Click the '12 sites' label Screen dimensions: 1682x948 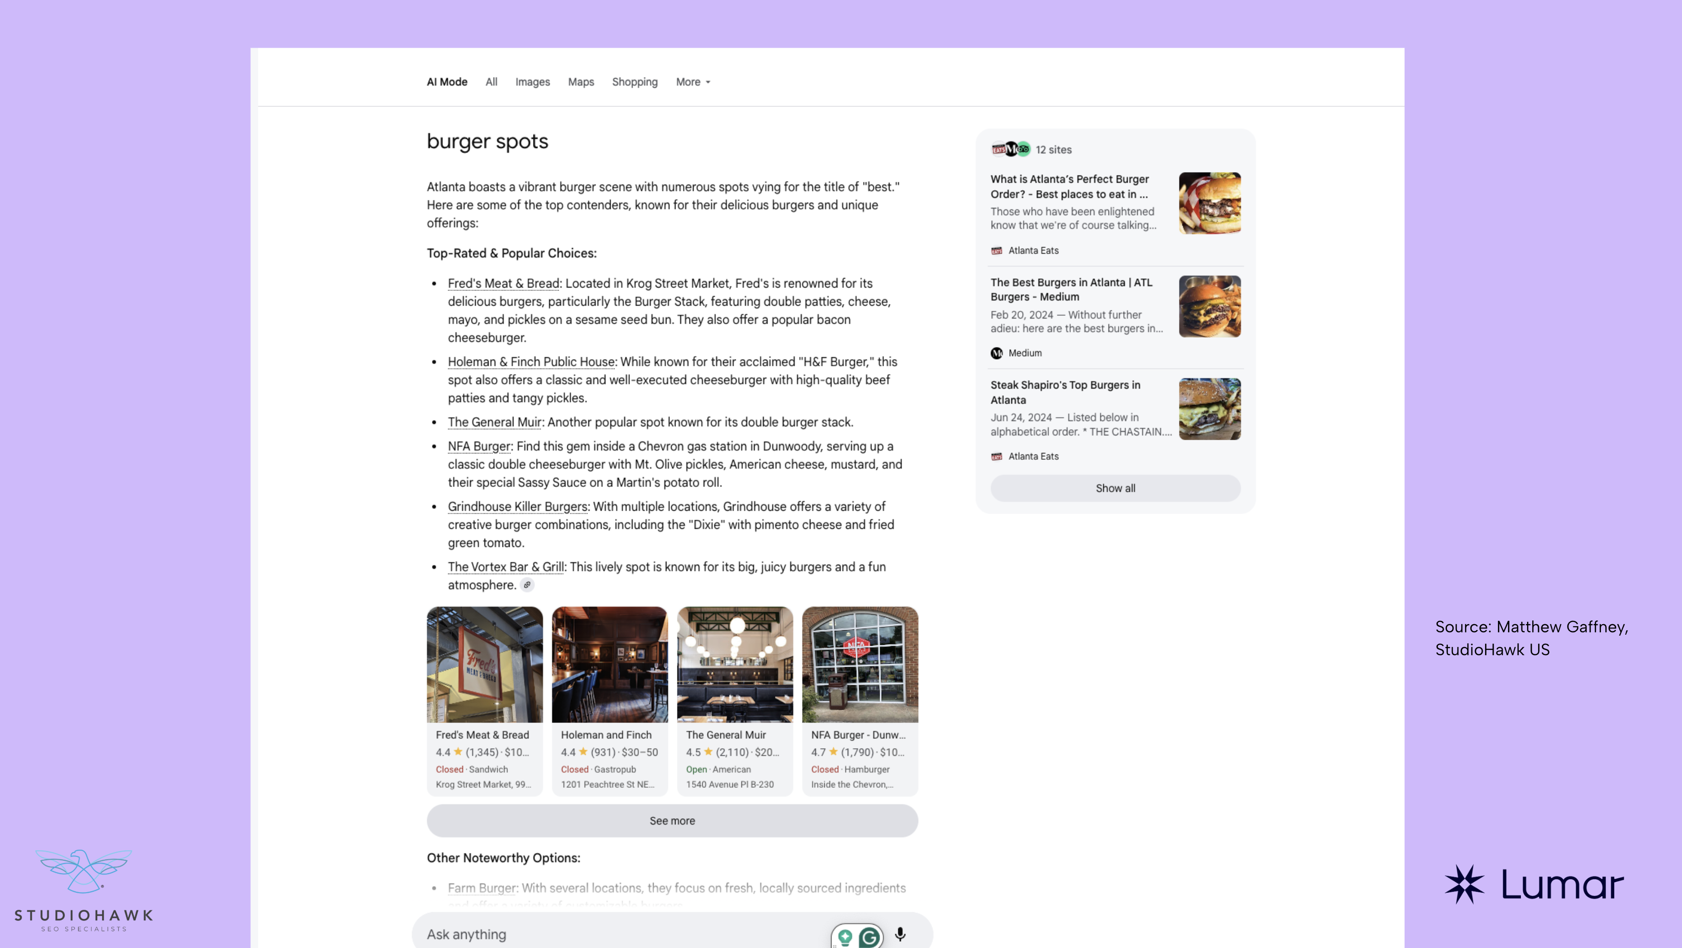(1053, 150)
